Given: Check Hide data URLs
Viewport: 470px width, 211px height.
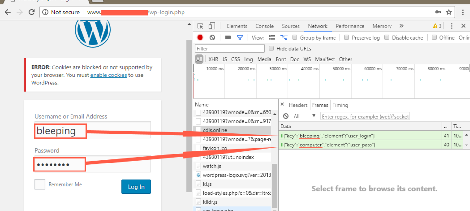Looking at the screenshot, I should tap(271, 48).
